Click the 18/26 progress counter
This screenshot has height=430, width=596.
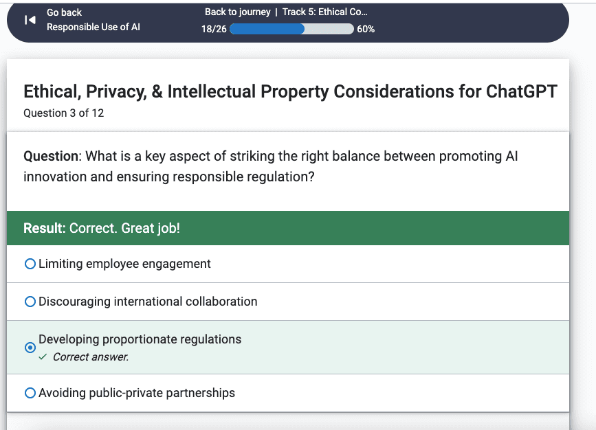click(x=214, y=30)
